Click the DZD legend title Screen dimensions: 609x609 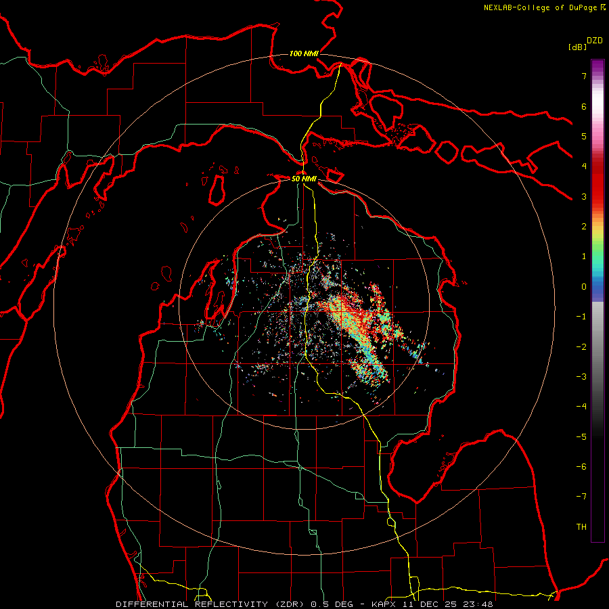tap(595, 41)
